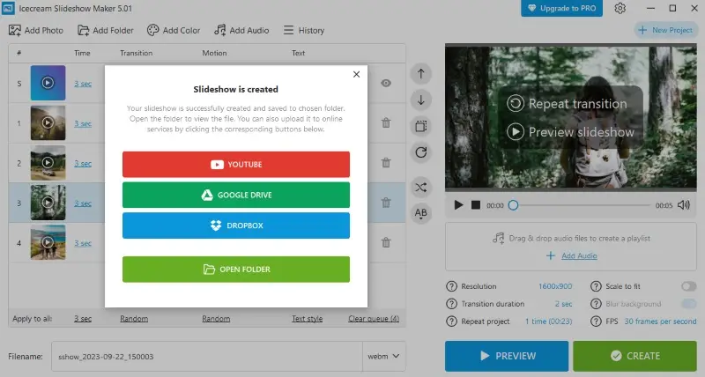Delete slide 1 with its trash icon

386,122
